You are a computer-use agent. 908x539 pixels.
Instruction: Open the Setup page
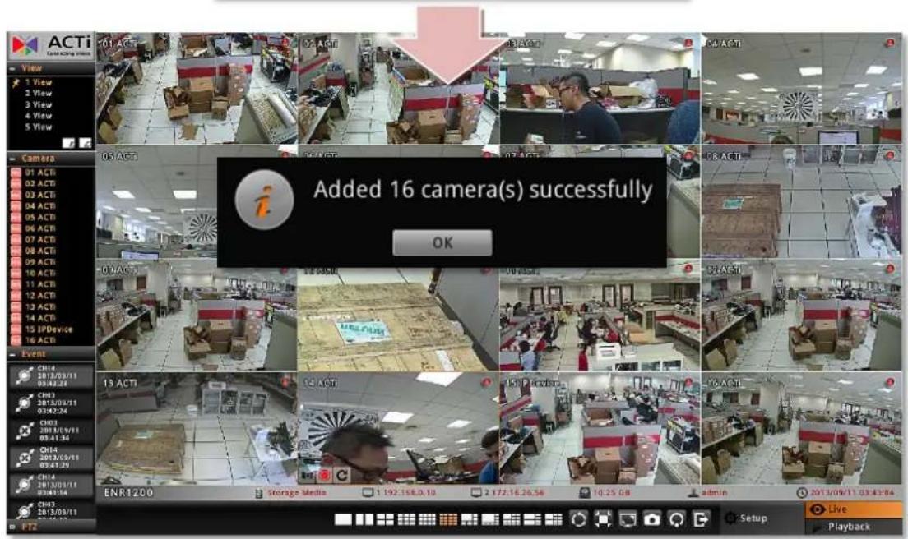[x=747, y=518]
